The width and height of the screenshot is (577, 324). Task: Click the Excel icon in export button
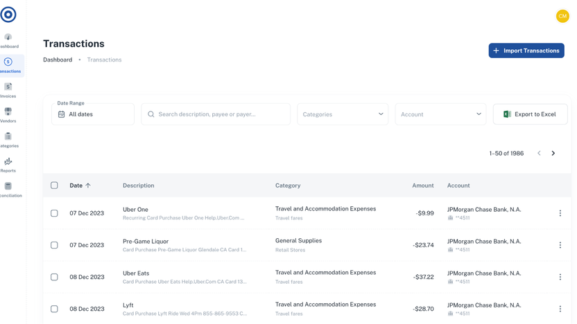(x=507, y=114)
